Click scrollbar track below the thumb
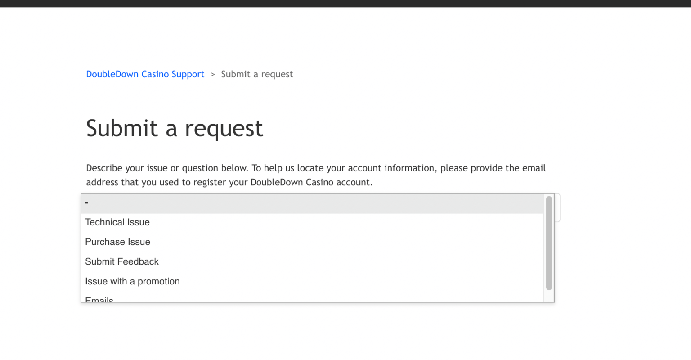This screenshot has height=360, width=691. [549, 296]
